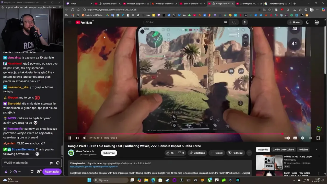
Task: Open the YouTube guide hamburger menu
Action: pyautogui.click(x=70, y=22)
